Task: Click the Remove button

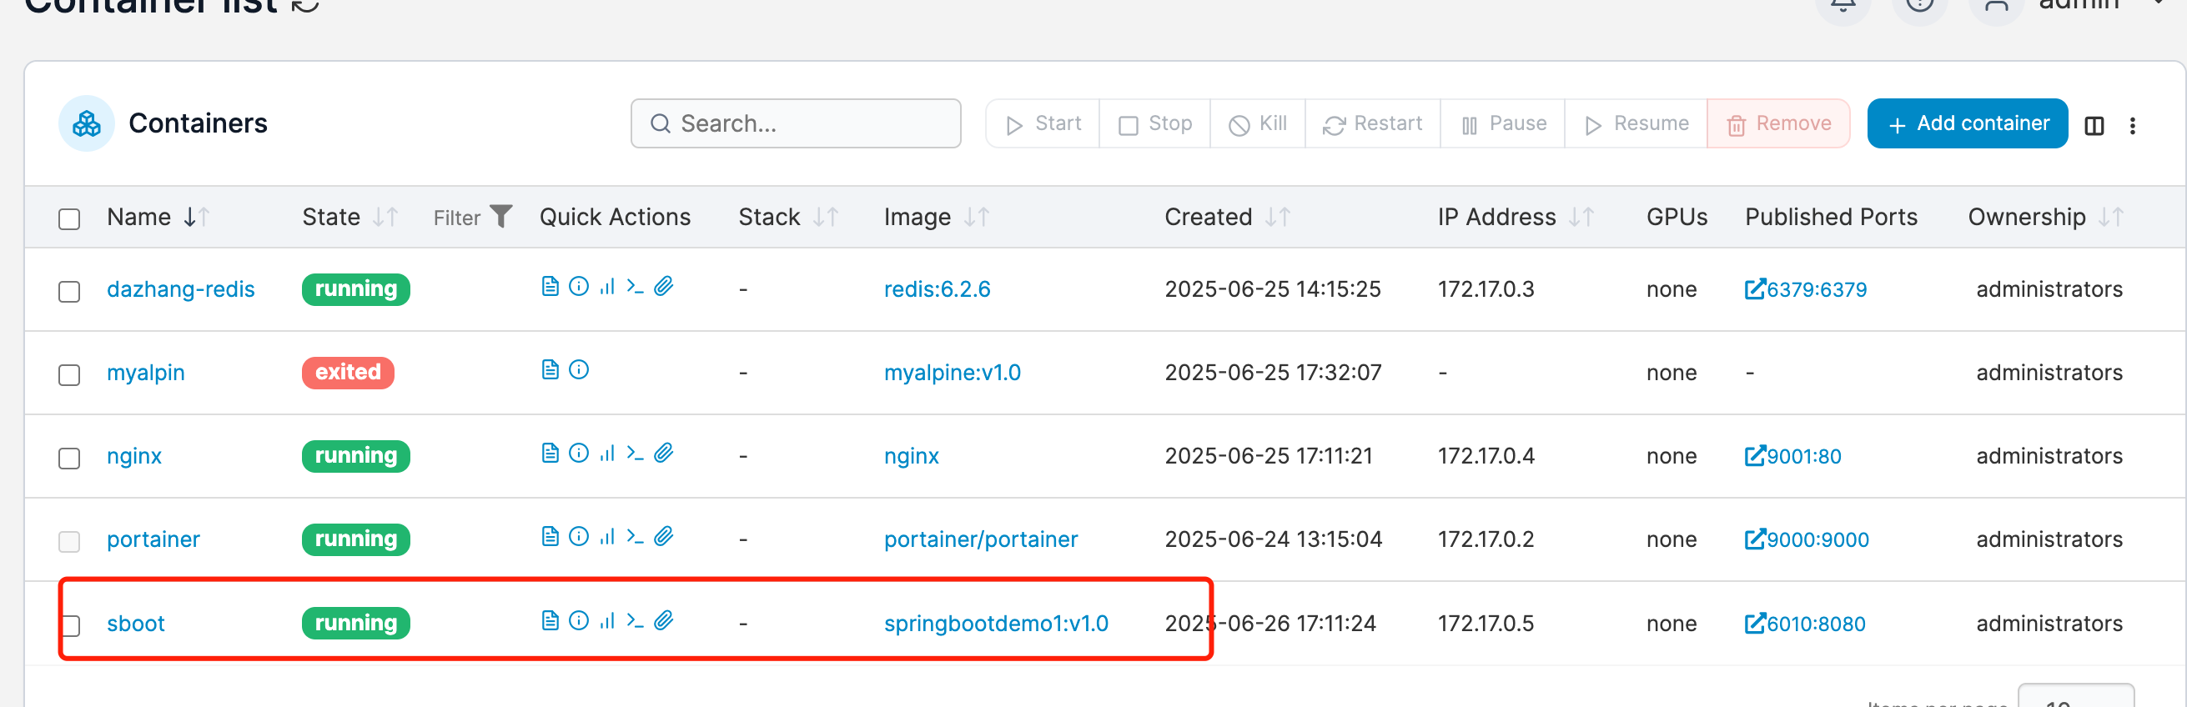Action: [1778, 124]
